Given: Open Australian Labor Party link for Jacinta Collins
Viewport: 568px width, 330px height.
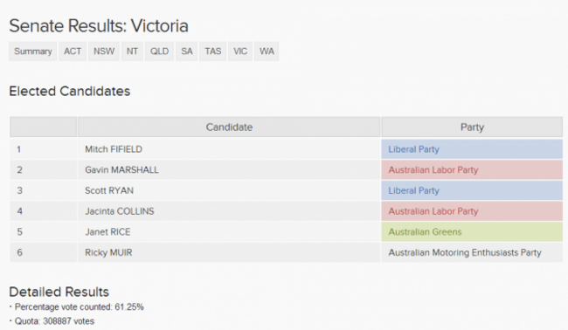Looking at the screenshot, I should (433, 211).
